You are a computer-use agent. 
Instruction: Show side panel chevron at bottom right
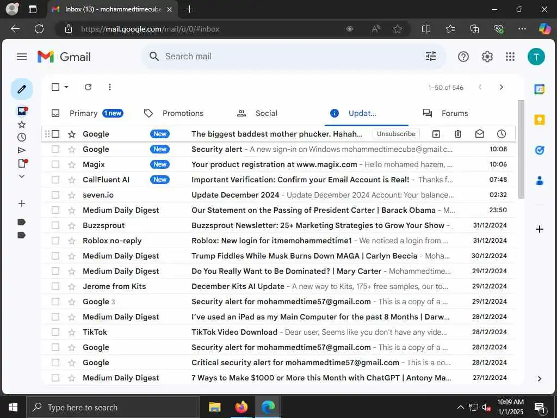click(x=539, y=379)
